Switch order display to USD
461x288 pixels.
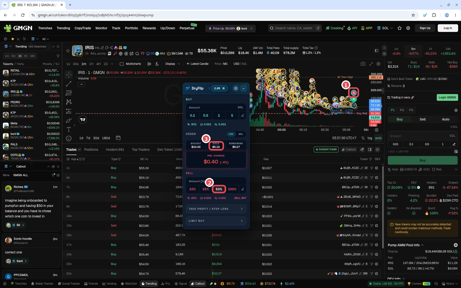(x=231, y=134)
